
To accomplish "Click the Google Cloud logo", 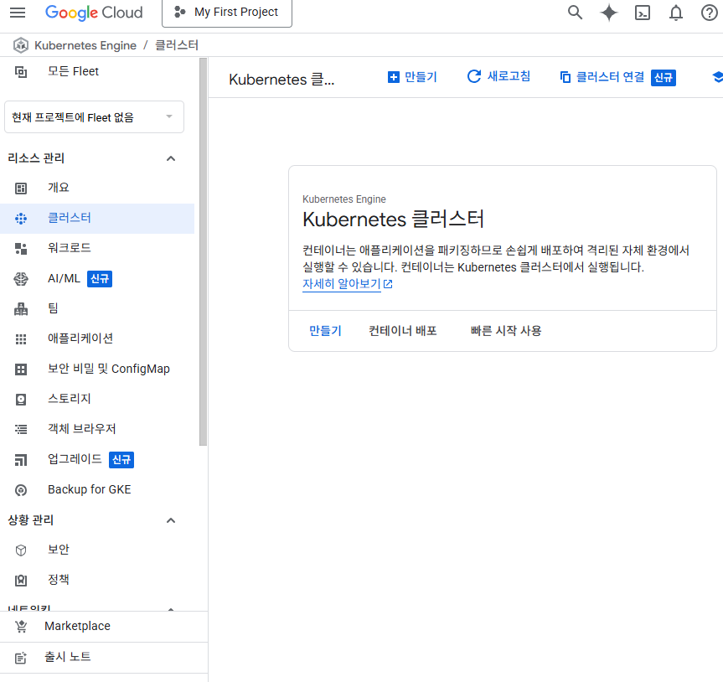I will pyautogui.click(x=94, y=13).
